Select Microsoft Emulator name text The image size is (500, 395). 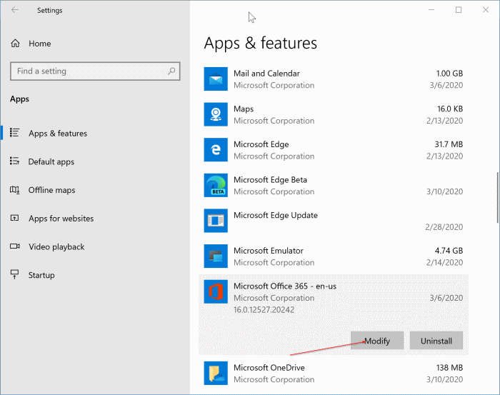269,251
